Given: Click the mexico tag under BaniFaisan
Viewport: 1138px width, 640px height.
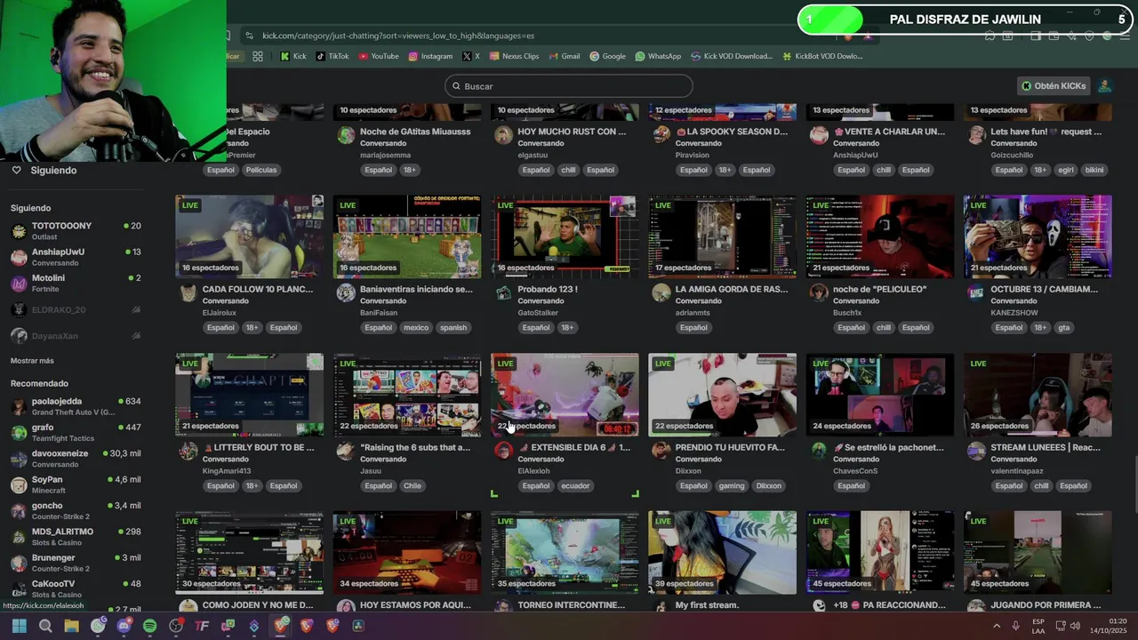Looking at the screenshot, I should (415, 328).
